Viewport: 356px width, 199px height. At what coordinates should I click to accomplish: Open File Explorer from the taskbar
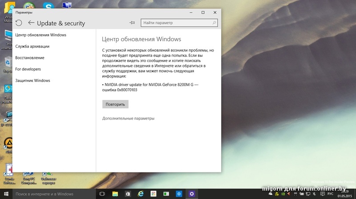click(x=115, y=194)
